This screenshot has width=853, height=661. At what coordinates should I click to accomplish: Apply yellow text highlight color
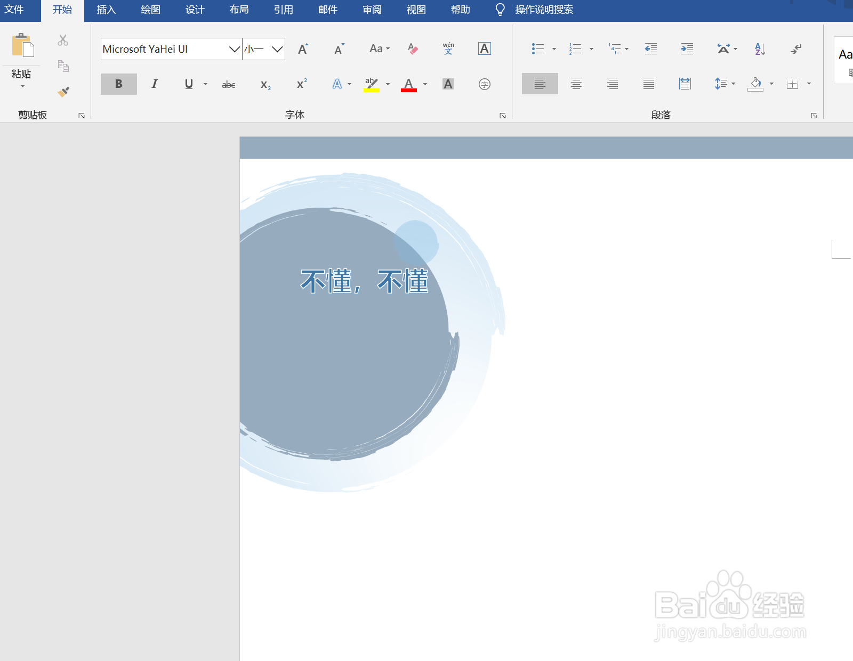pos(372,84)
